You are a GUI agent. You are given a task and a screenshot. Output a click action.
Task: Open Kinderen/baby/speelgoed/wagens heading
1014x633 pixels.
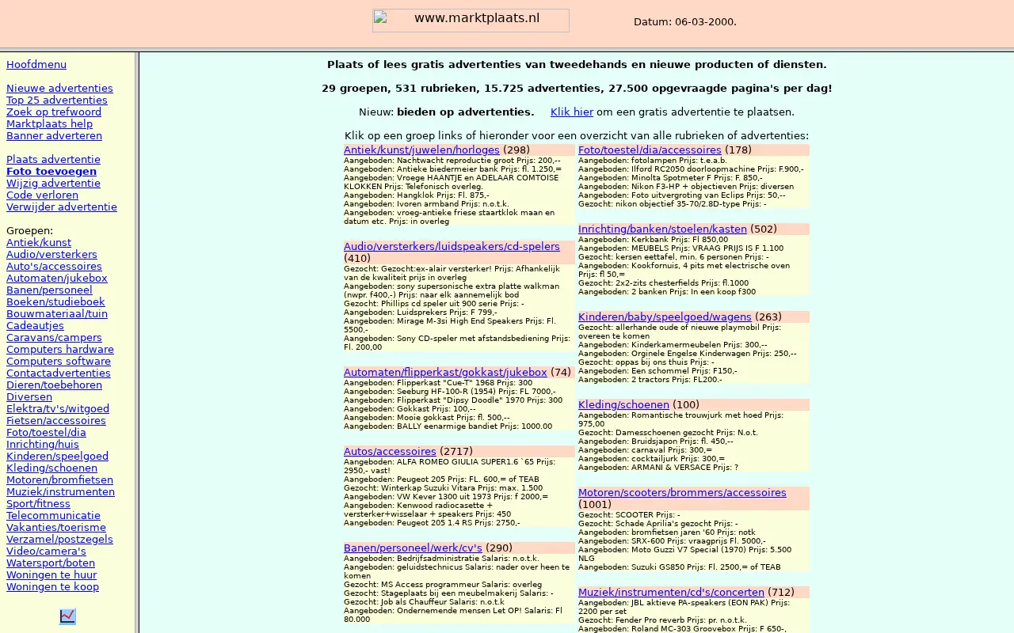point(665,316)
